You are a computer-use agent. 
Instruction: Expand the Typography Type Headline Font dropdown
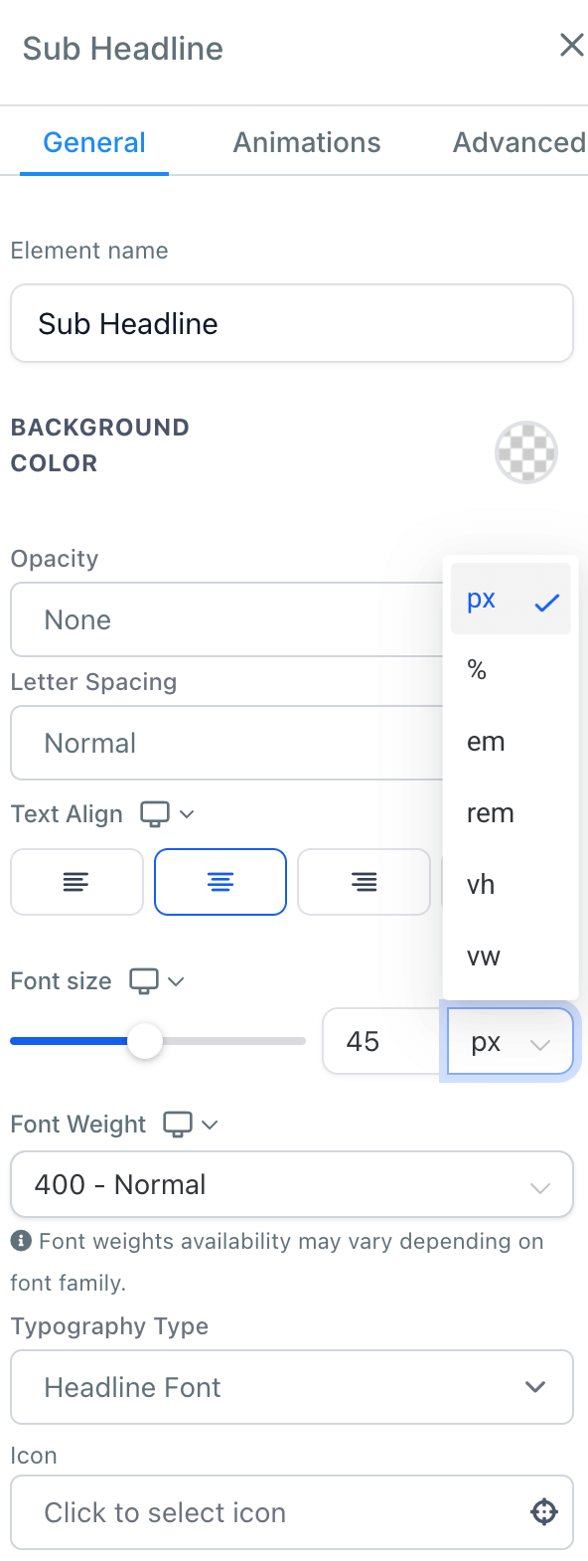tap(292, 1387)
